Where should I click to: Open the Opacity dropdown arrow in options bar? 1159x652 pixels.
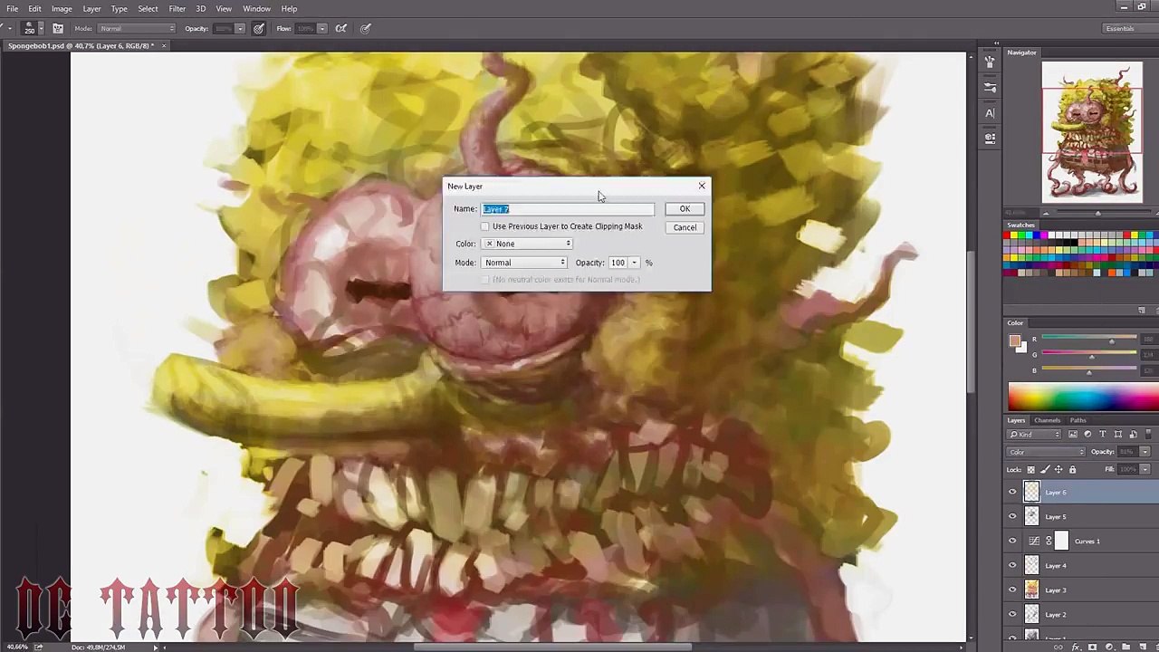pos(240,28)
